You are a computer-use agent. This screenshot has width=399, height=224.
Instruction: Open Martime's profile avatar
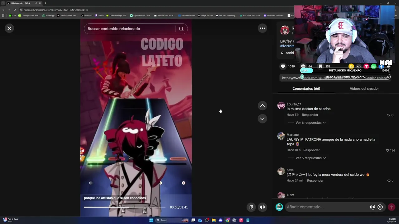281,136
